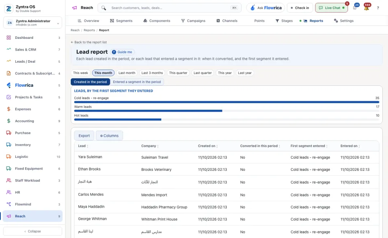This screenshot has height=238, width=388.
Task: Click the Leads / Deal sidebar icon
Action: click(8, 62)
